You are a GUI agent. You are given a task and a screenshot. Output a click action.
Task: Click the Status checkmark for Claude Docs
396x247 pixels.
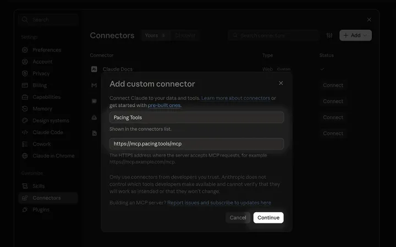point(322,69)
